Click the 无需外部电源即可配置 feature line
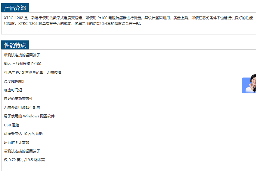Viewport: 256px width, 171px height. pos(22,108)
